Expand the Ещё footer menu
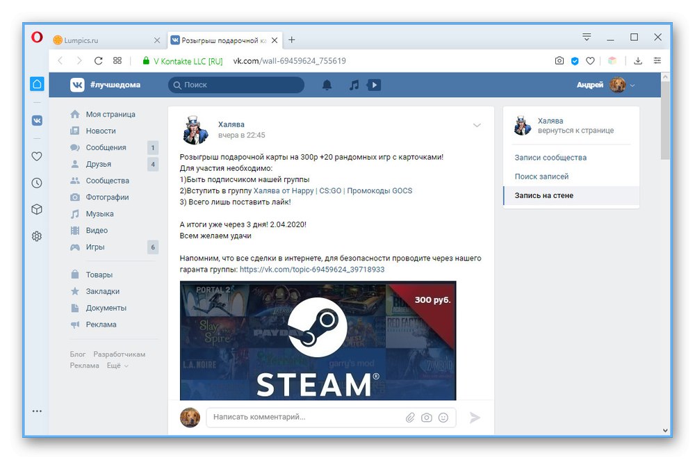The height and width of the screenshot is (460, 695). [117, 365]
